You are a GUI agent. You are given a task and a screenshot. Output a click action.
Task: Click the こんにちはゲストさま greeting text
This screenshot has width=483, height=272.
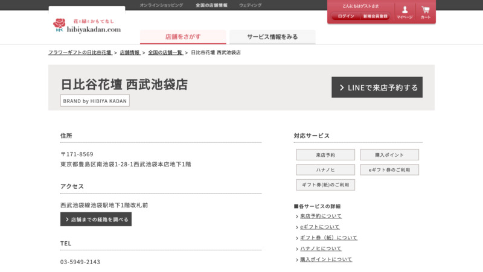[360, 6]
